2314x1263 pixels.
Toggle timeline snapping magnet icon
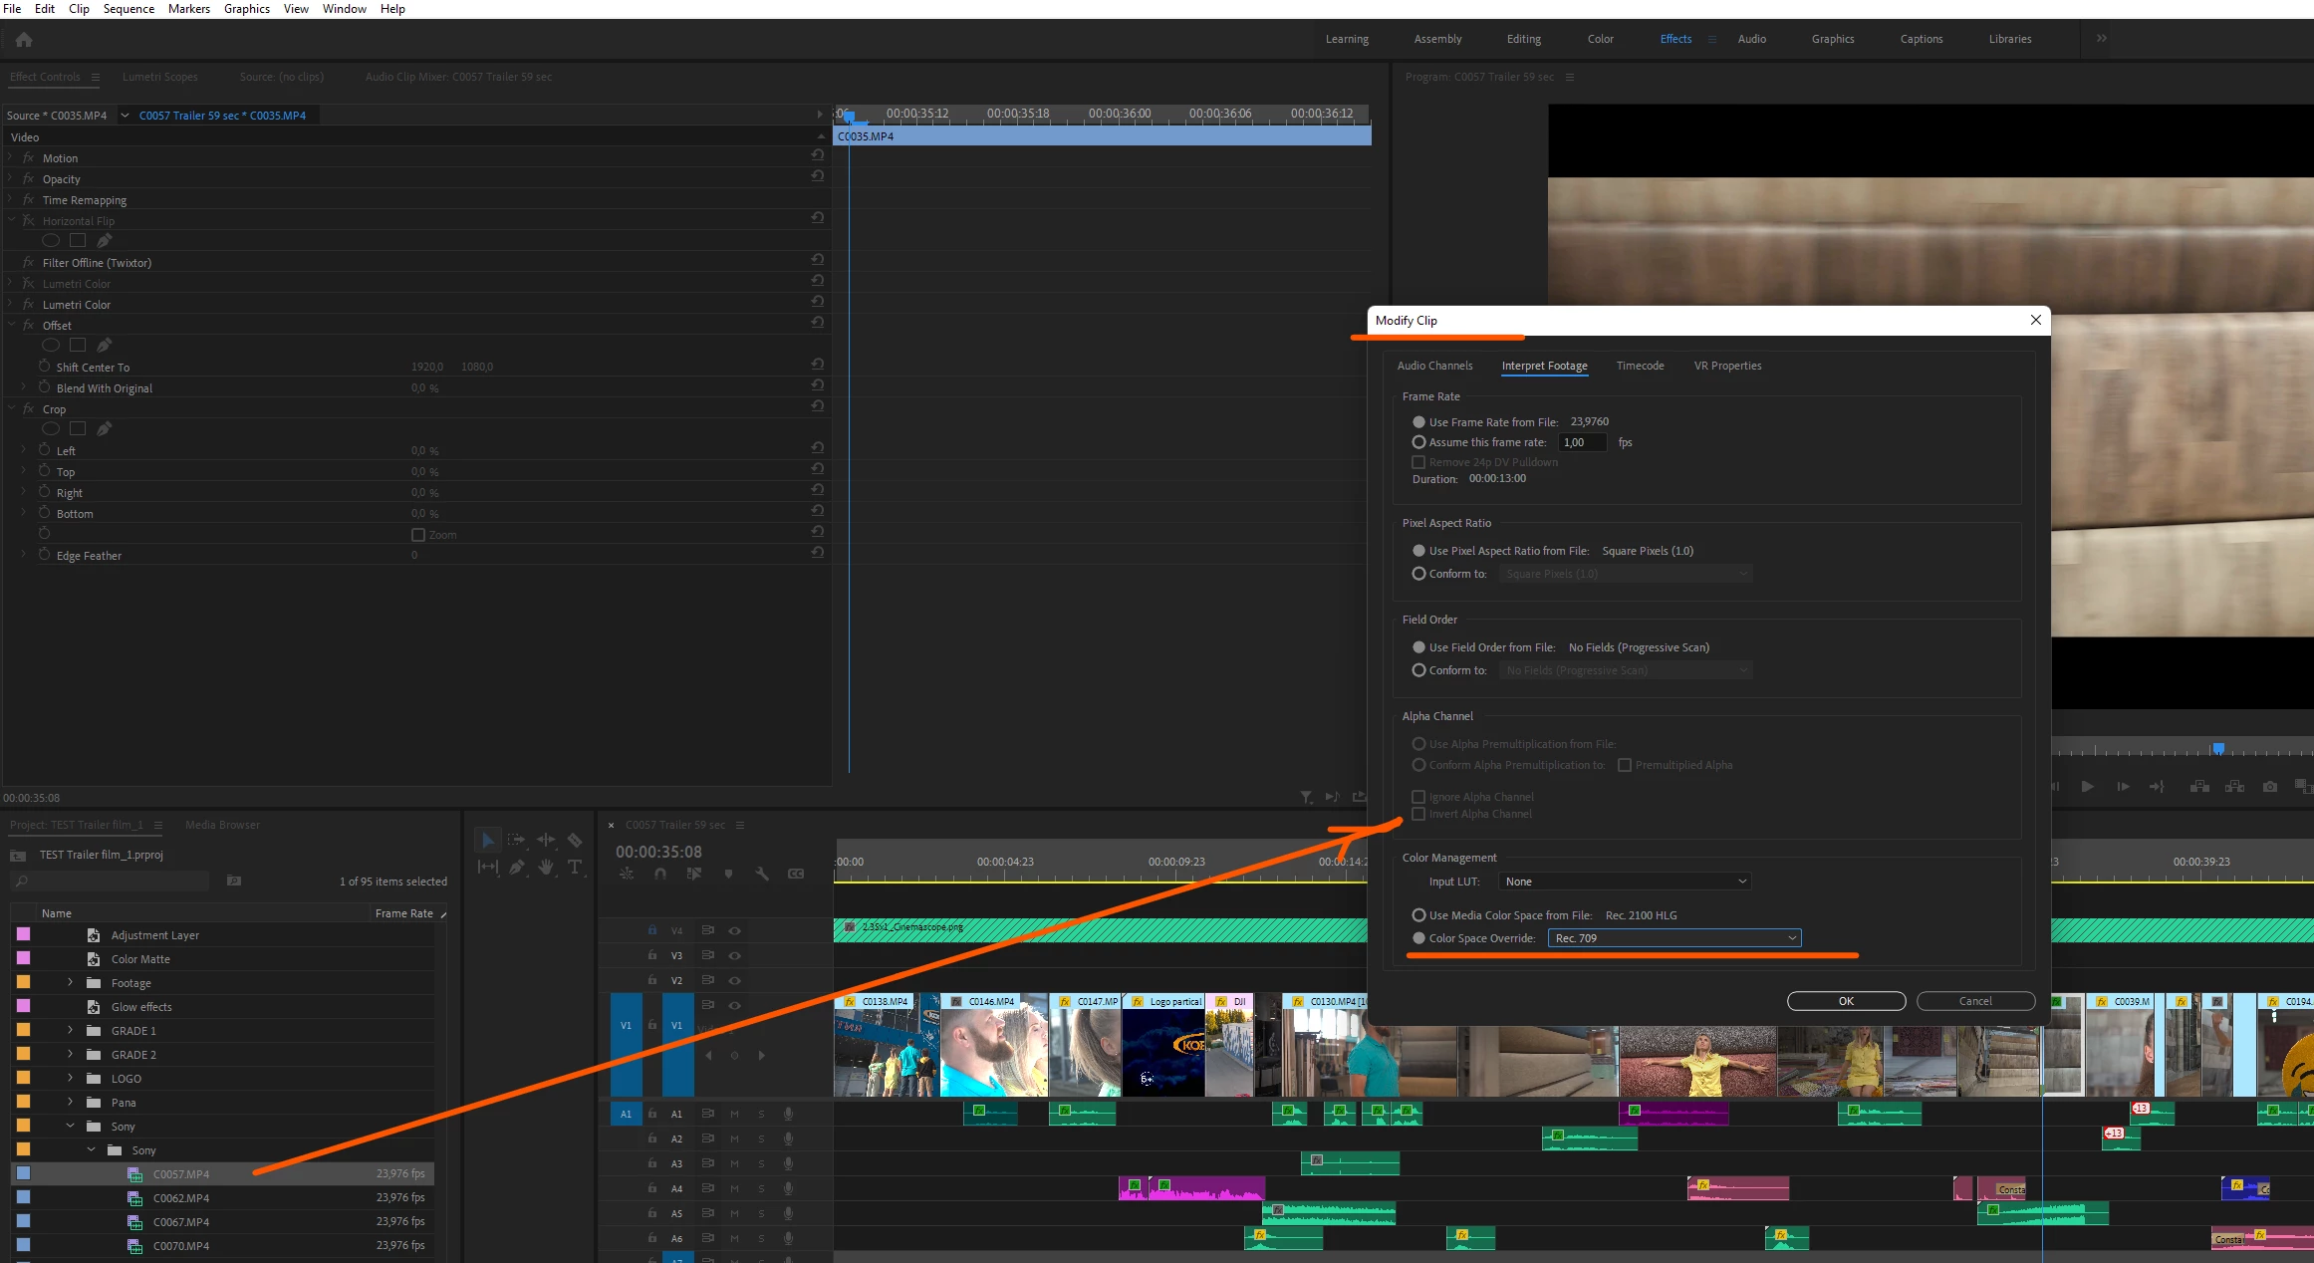click(660, 874)
